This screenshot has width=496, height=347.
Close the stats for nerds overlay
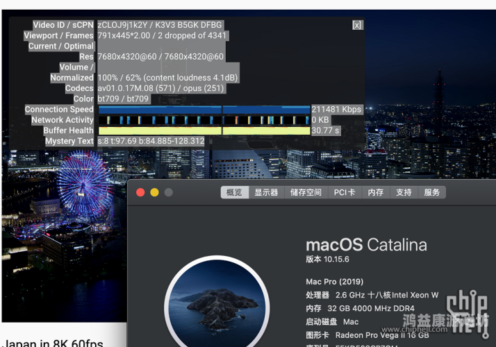pyautogui.click(x=357, y=25)
